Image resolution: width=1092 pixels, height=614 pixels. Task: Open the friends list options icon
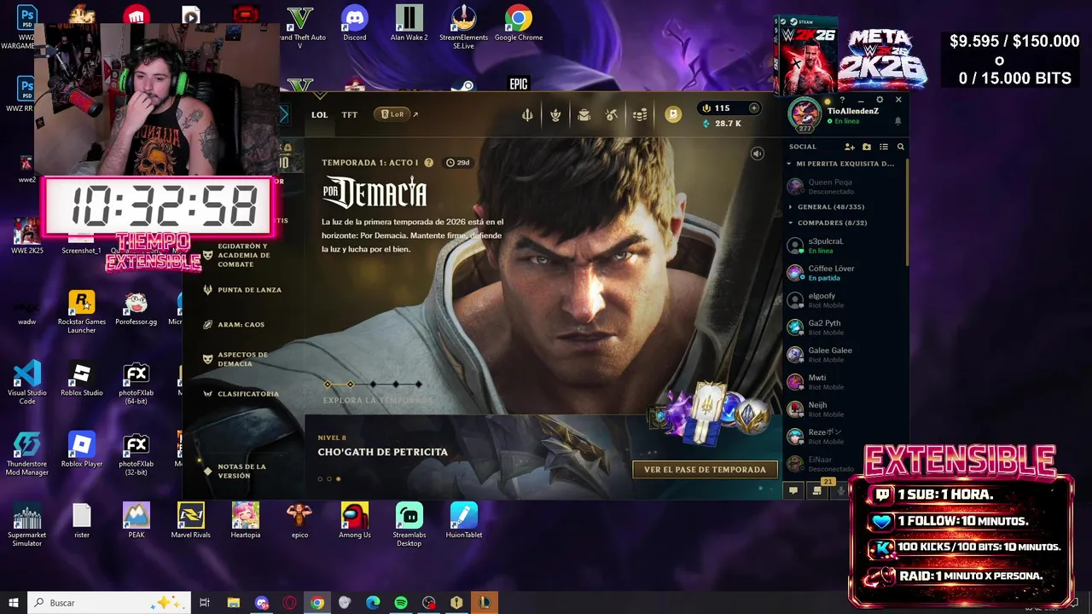pos(884,147)
